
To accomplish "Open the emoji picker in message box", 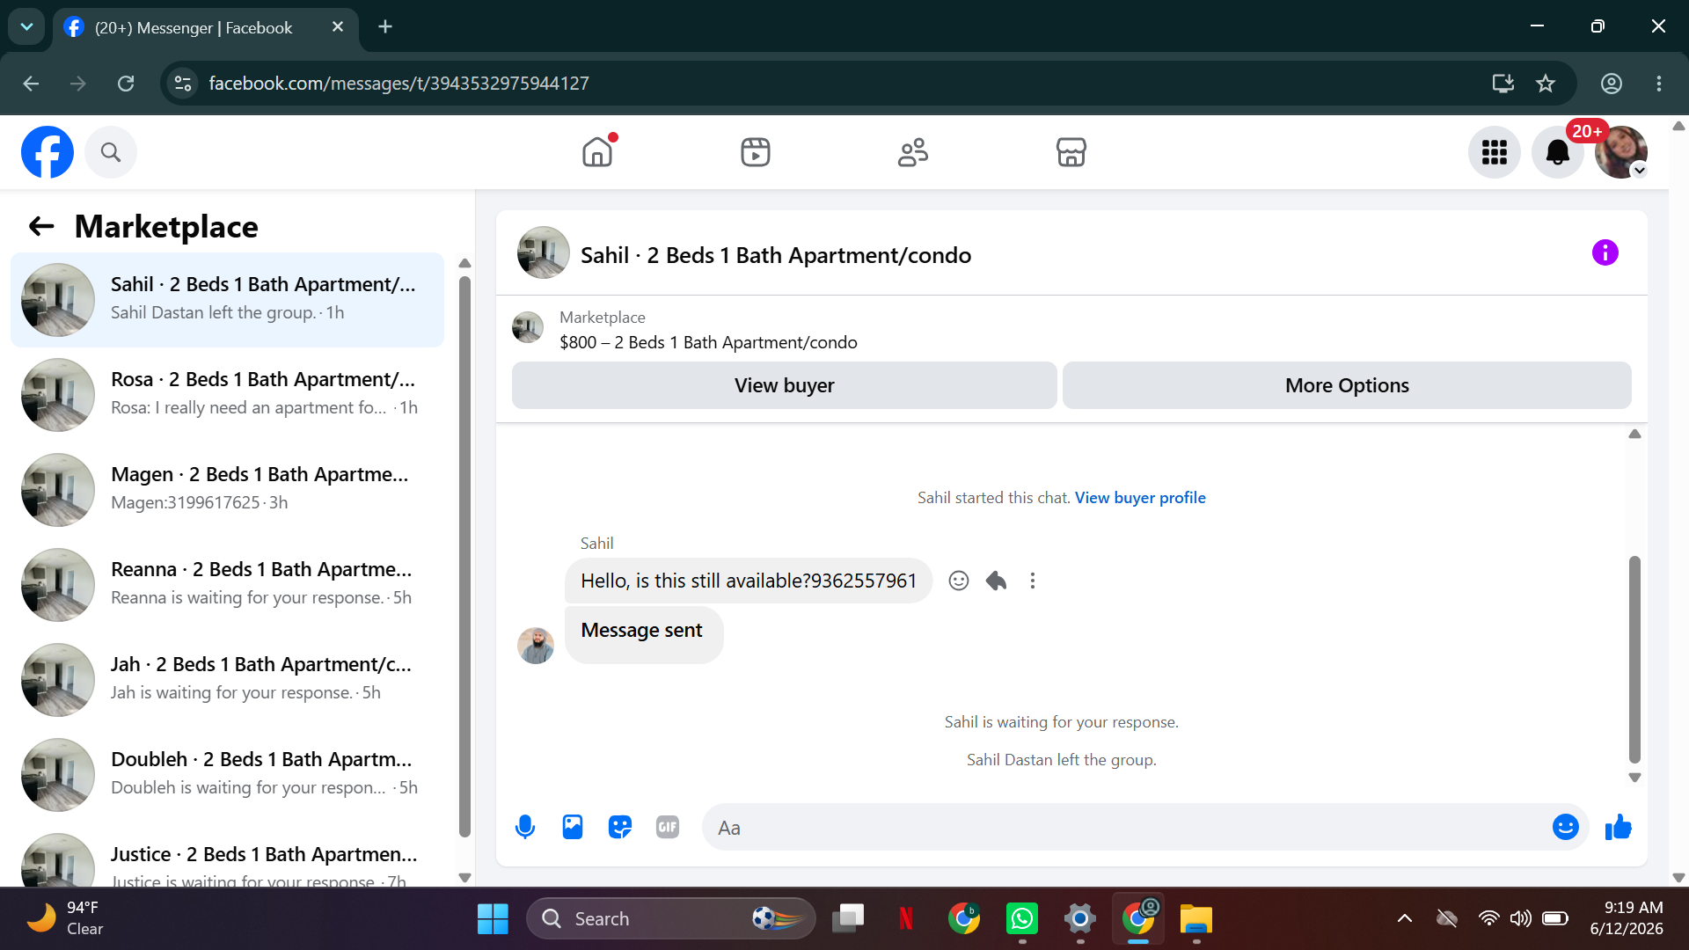I will 1566,828.
